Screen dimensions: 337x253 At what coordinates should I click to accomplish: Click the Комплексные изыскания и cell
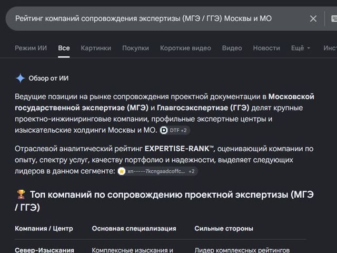click(132, 250)
